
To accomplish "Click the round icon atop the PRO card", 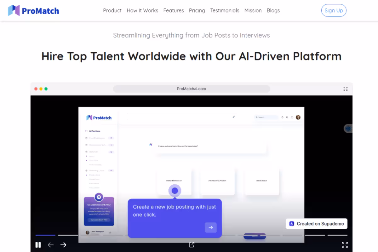I will pos(99,197).
